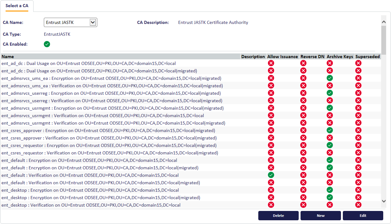Click Superseded icon for ent_csres_requestor Verification
Image resolution: width=391 pixels, height=224 pixels.
358,153
